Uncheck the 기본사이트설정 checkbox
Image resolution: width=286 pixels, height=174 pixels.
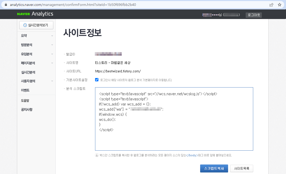click(x=97, y=80)
